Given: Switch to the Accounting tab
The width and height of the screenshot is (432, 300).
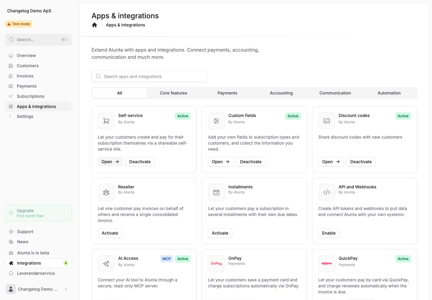Looking at the screenshot, I should click(281, 93).
